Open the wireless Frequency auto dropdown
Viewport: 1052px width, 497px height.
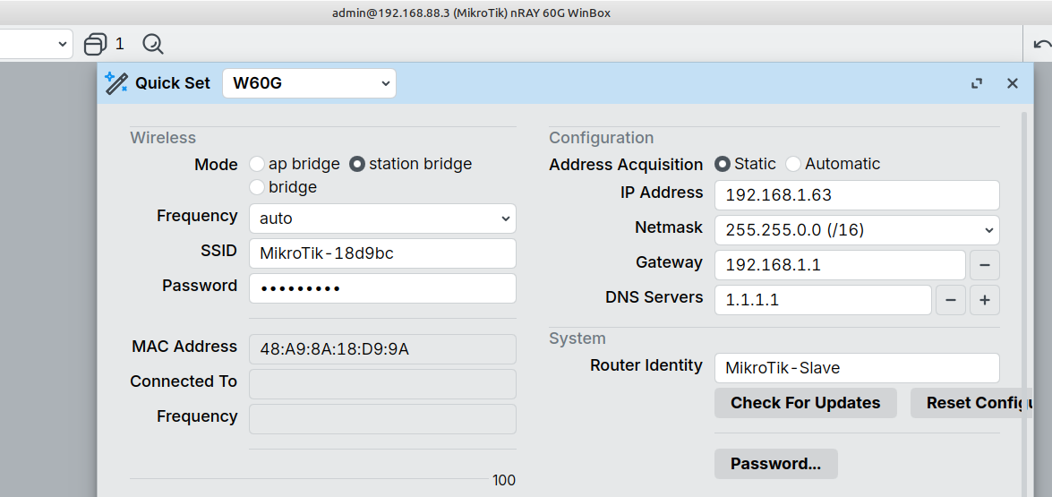(382, 218)
